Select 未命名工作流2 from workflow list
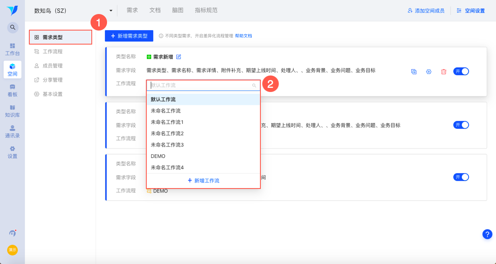The width and height of the screenshot is (496, 264). tap(167, 134)
